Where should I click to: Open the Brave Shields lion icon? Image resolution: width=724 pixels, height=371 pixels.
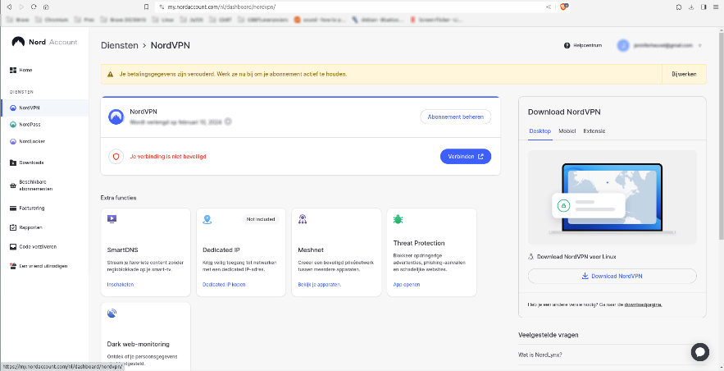pos(564,7)
